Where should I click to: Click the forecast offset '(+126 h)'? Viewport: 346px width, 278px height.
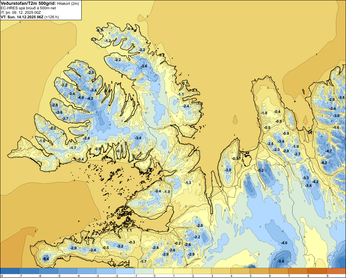coord(52,17)
